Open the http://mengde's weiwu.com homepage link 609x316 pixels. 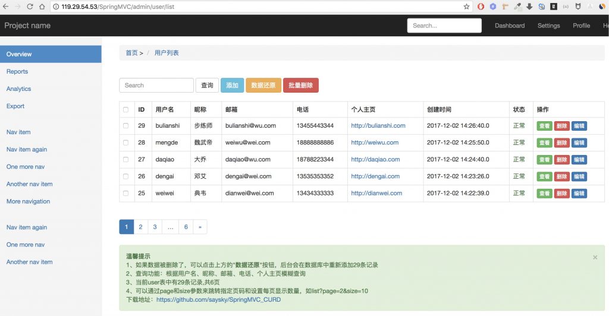(x=376, y=143)
